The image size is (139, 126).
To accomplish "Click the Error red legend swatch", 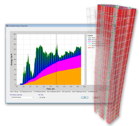I will [89, 48].
